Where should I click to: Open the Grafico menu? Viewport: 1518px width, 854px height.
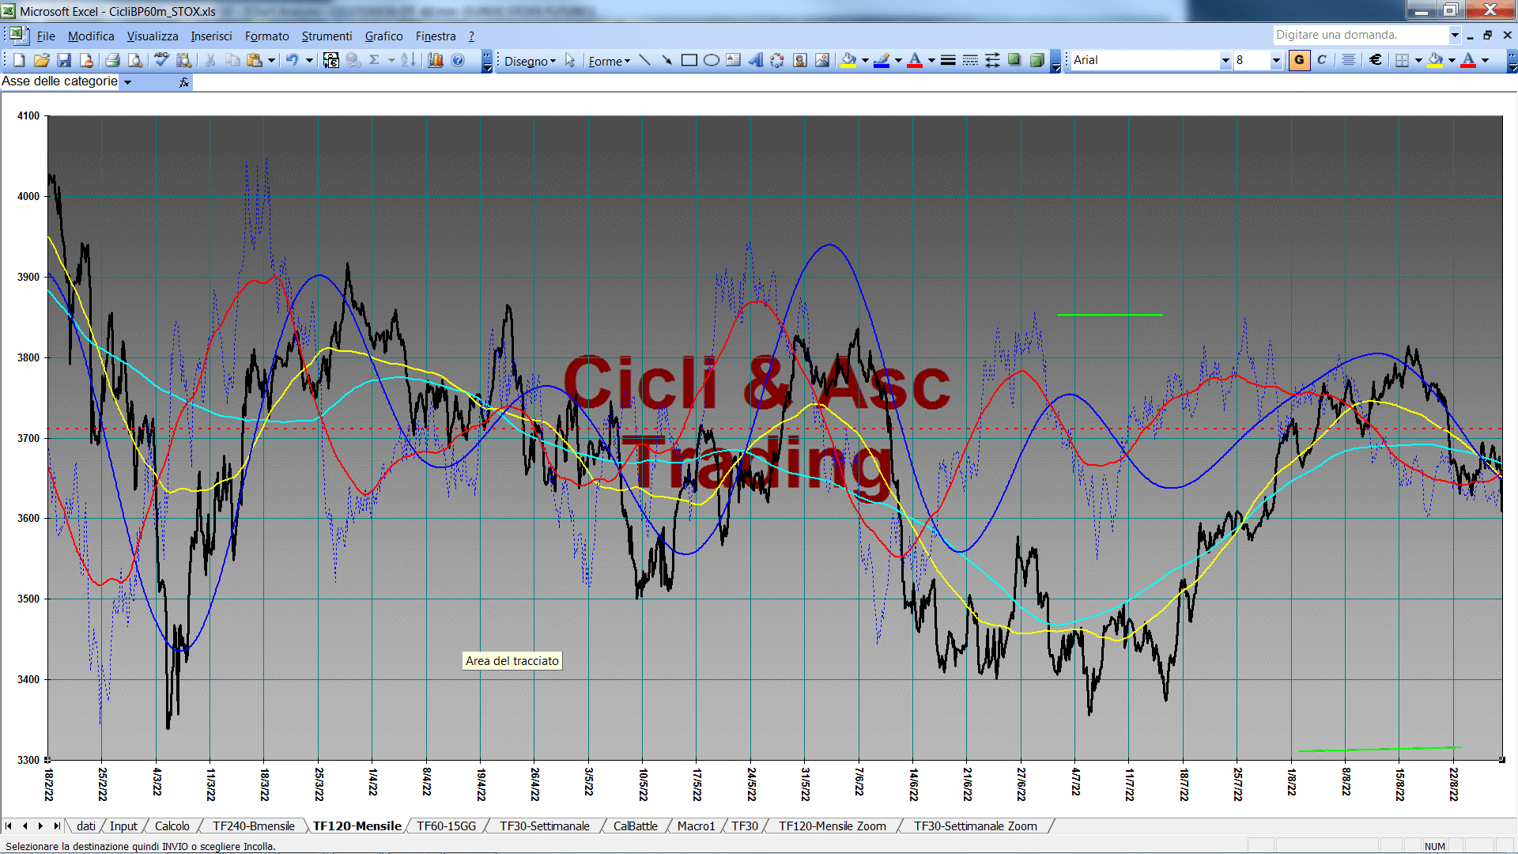[383, 36]
